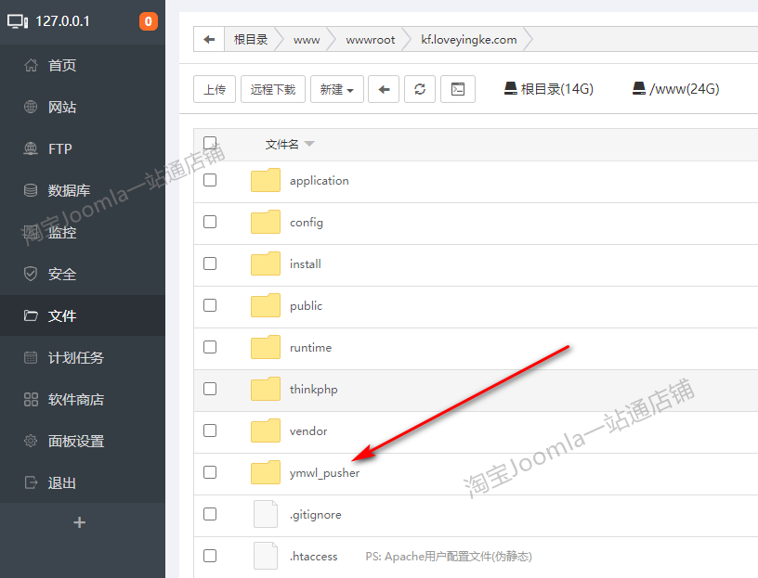Navigate to www in the breadcrumb

pos(307,40)
